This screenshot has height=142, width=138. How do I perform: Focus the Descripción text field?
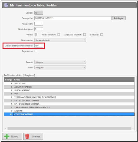(73, 18)
